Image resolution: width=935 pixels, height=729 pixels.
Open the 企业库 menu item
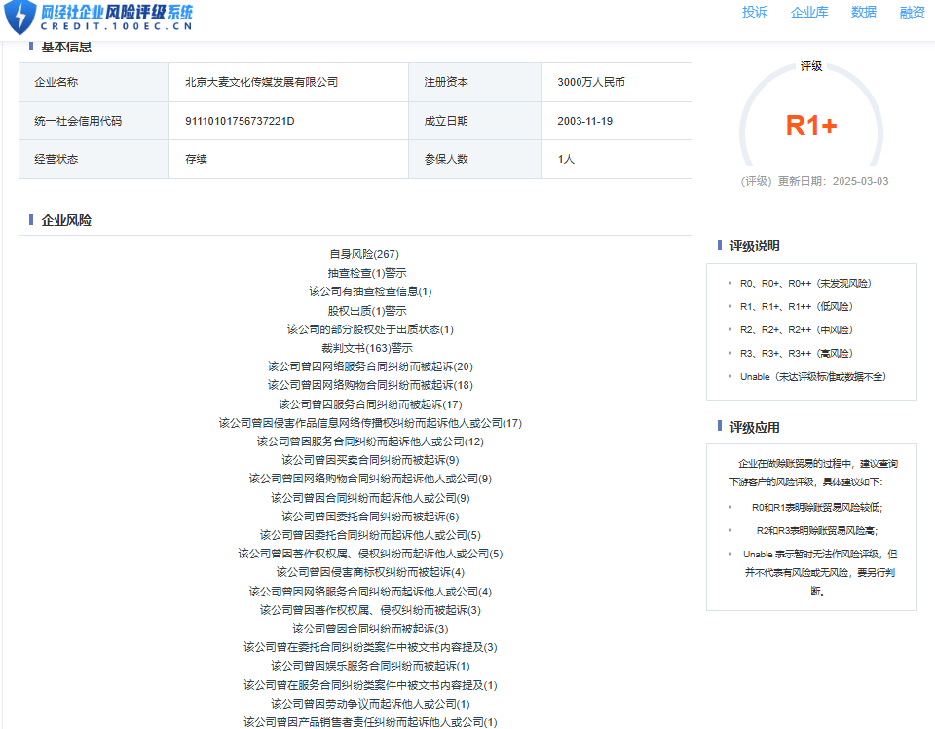pos(809,12)
